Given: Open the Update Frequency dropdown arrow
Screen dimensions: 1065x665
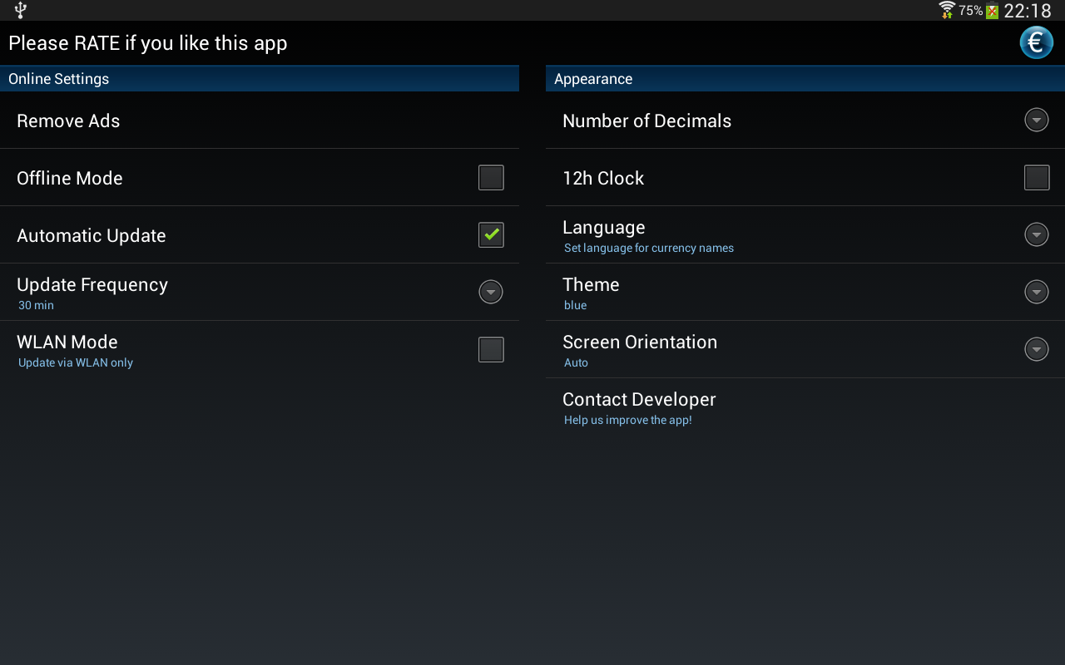Looking at the screenshot, I should pyautogui.click(x=491, y=293).
